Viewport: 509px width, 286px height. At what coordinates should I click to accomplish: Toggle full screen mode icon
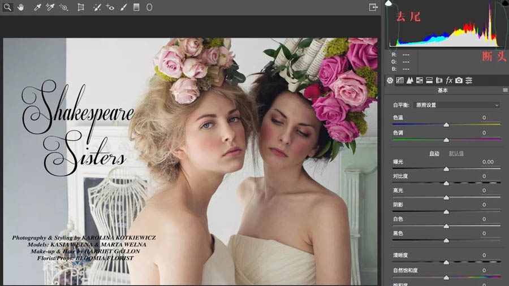[x=373, y=7]
